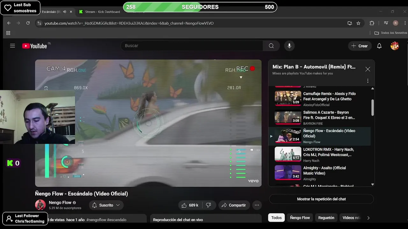Click the Harry Nach channel name in playlist

tap(311, 161)
